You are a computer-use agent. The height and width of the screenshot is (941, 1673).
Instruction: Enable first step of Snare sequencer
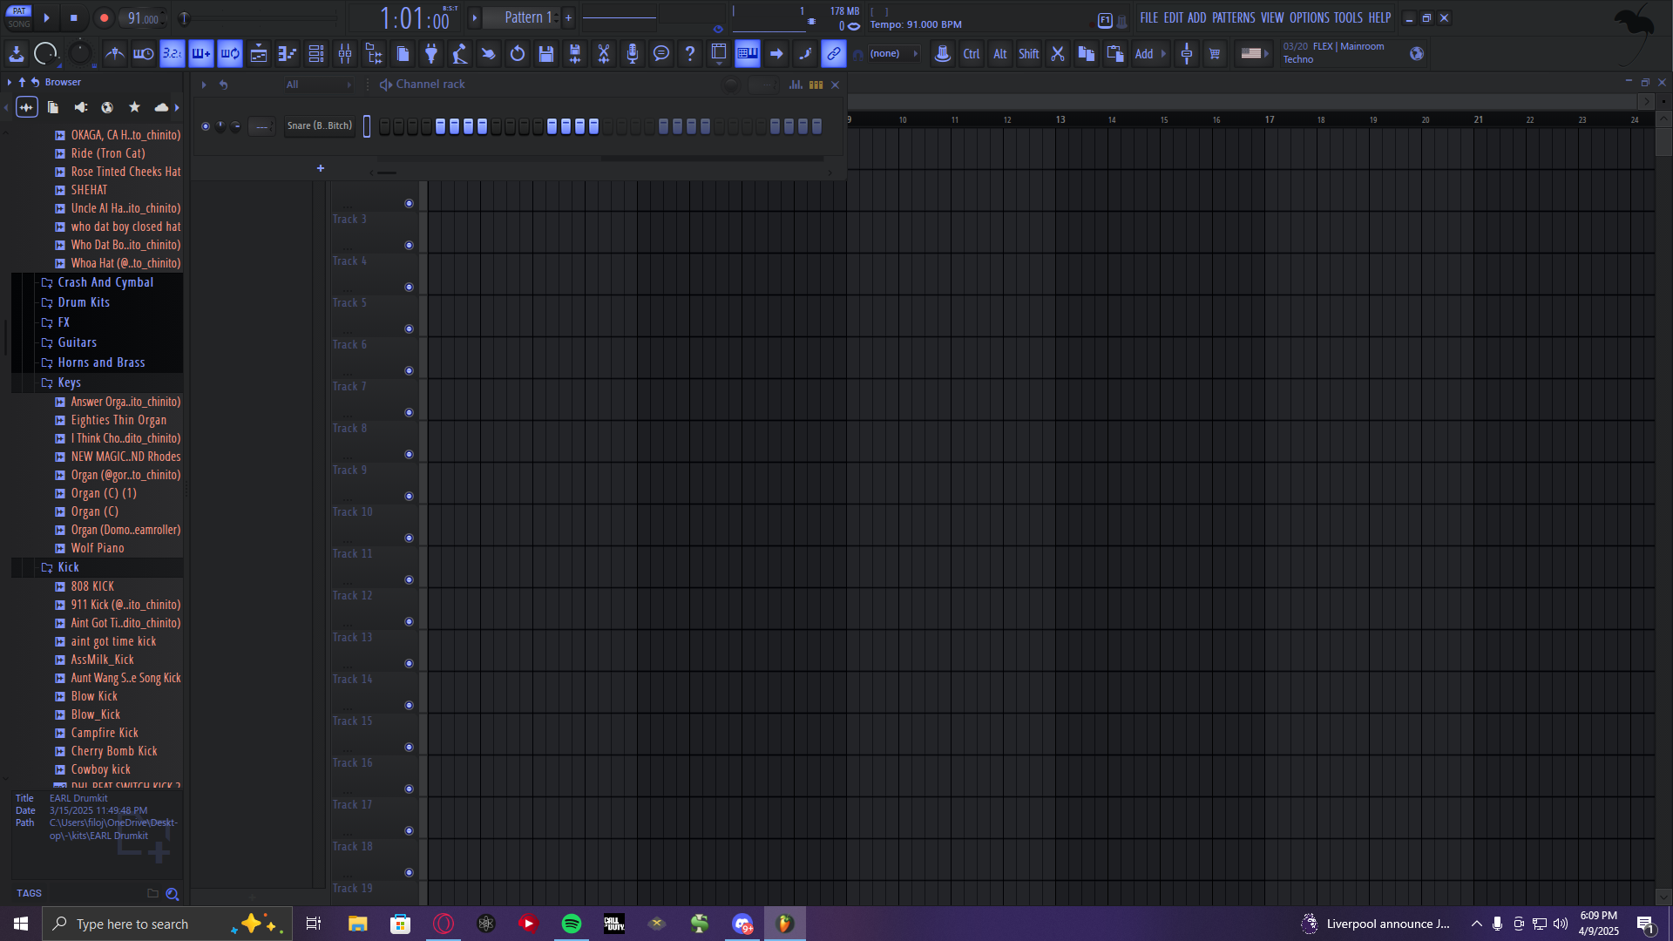[384, 126]
